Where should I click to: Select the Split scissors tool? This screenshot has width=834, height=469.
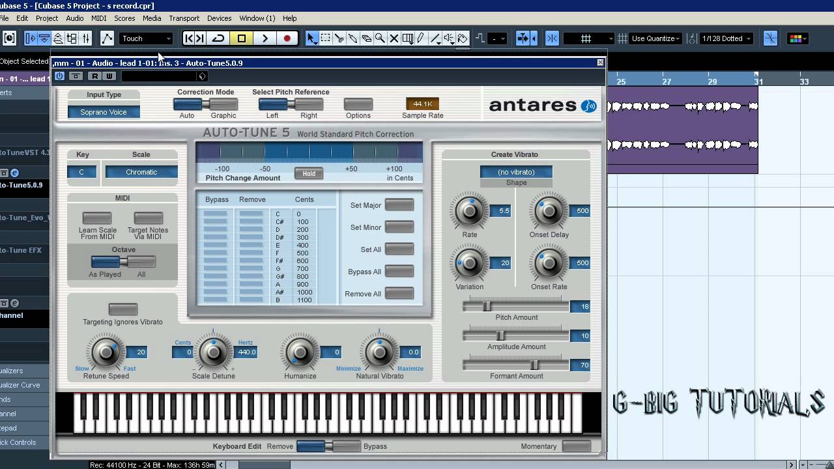(339, 38)
